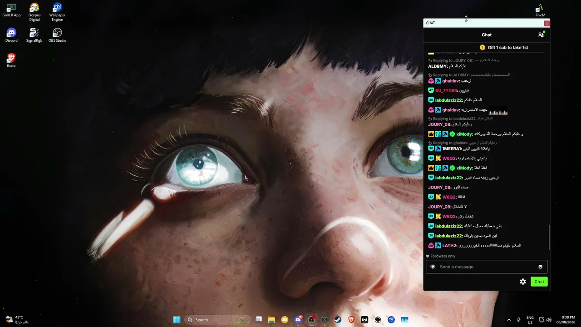Open OBS Studio desktop shortcut
Screen dimensions: 581x327
point(57,35)
